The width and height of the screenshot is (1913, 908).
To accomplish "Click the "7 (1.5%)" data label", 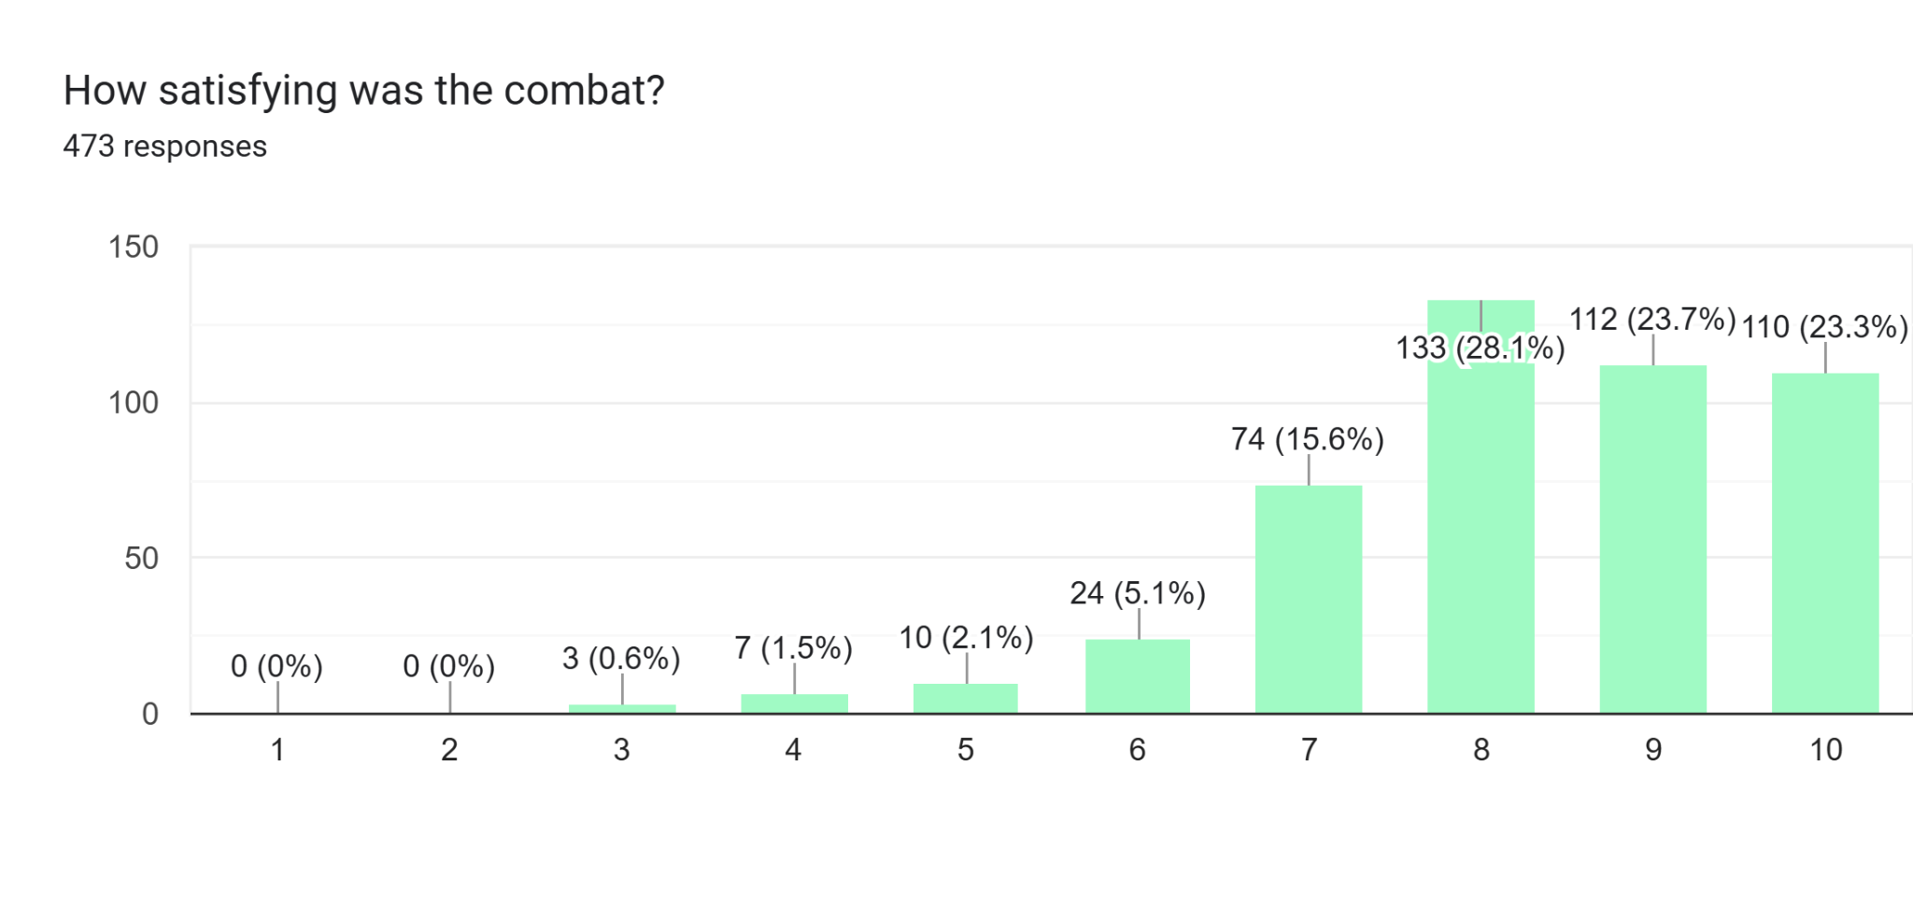I will coord(793,648).
